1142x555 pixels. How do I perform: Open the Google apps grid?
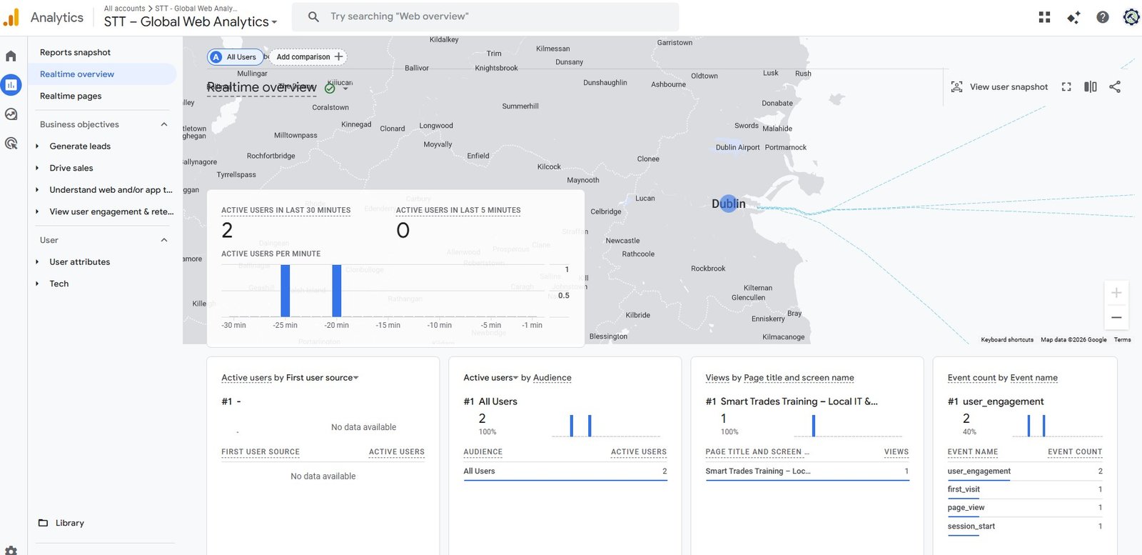(x=1044, y=17)
